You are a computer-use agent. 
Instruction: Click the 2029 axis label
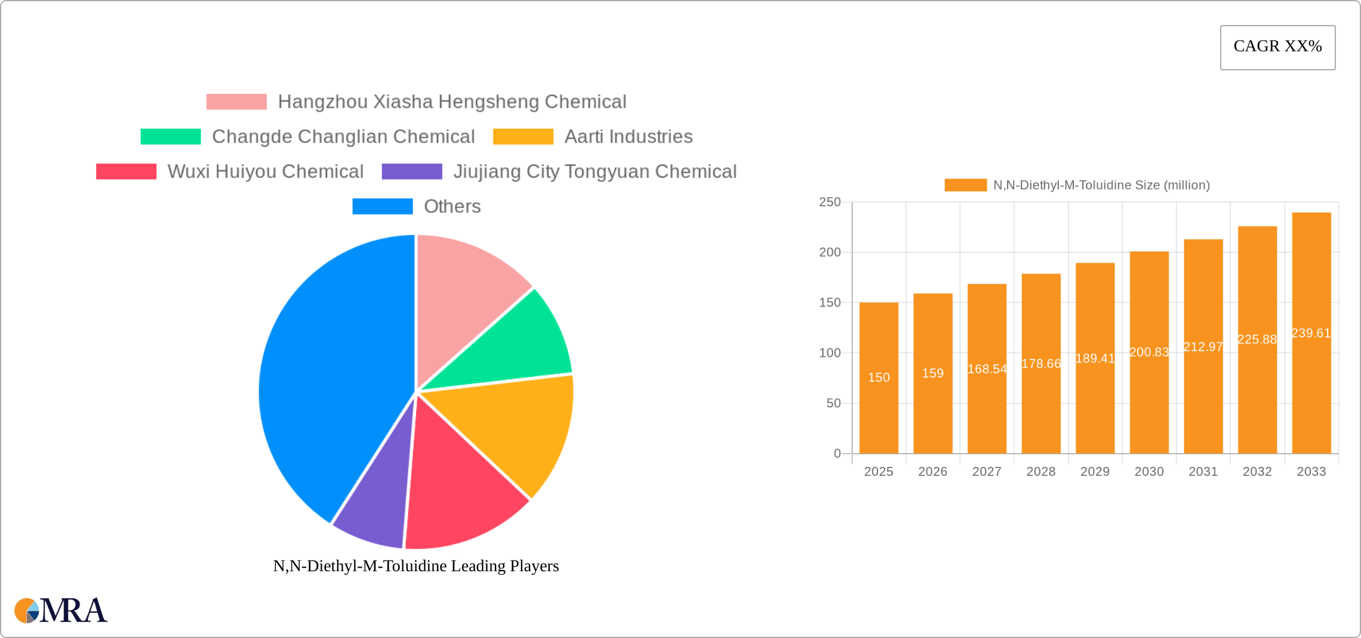pyautogui.click(x=1094, y=472)
